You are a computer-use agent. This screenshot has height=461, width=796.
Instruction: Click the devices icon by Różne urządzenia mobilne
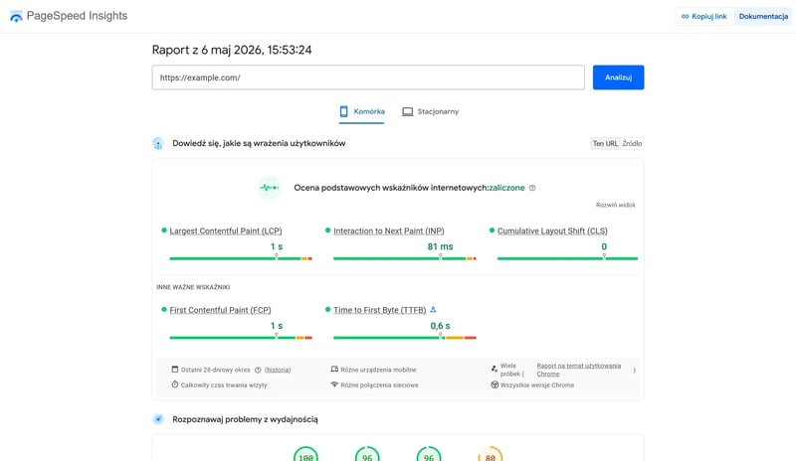click(334, 370)
